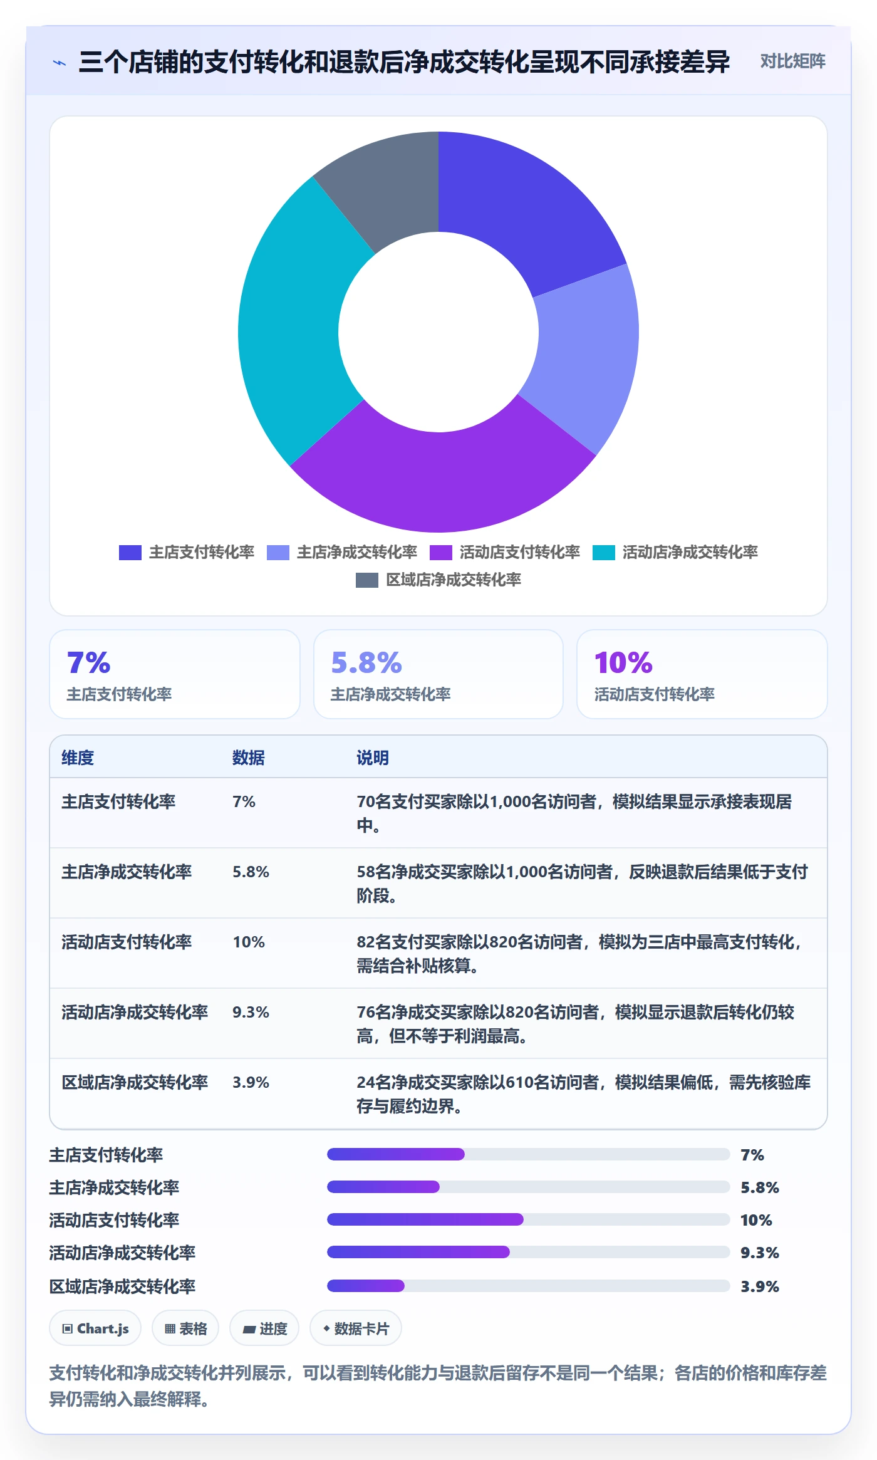Viewport: 877px width, 1460px height.
Task: Click the lightning icon beside the title
Action: pos(60,63)
